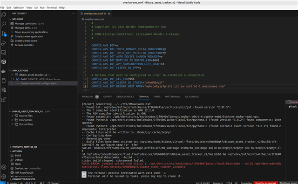Open the Run and Debug view
Viewport: 298px width, 184px height.
[4, 43]
